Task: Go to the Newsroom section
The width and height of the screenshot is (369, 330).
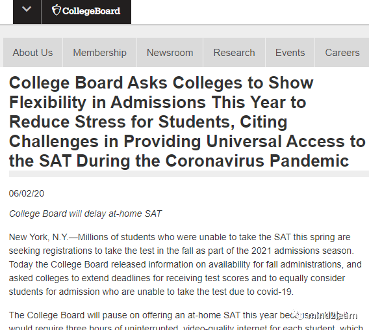Action: (170, 53)
